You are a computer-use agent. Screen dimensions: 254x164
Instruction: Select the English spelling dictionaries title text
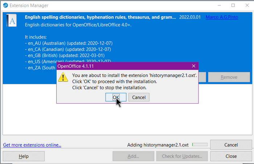[100, 17]
